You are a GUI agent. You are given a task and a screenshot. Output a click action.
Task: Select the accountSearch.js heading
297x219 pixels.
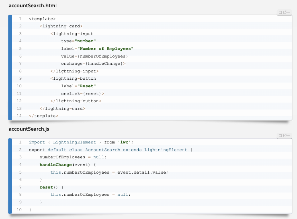click(30, 129)
